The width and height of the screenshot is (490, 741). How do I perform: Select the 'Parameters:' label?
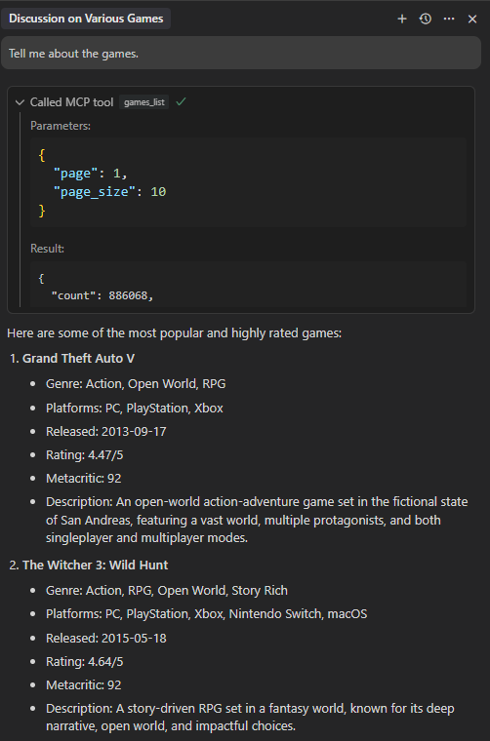(61, 126)
